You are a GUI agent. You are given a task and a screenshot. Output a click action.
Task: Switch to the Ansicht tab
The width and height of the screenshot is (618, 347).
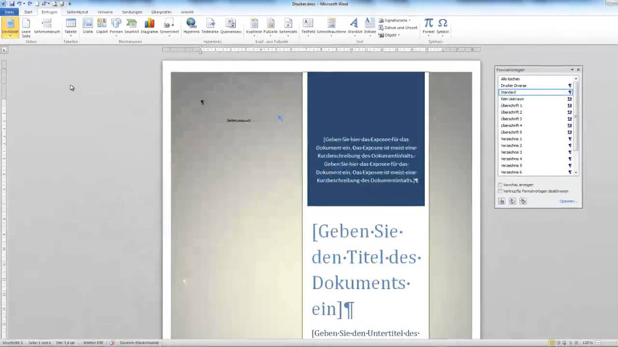point(187,12)
